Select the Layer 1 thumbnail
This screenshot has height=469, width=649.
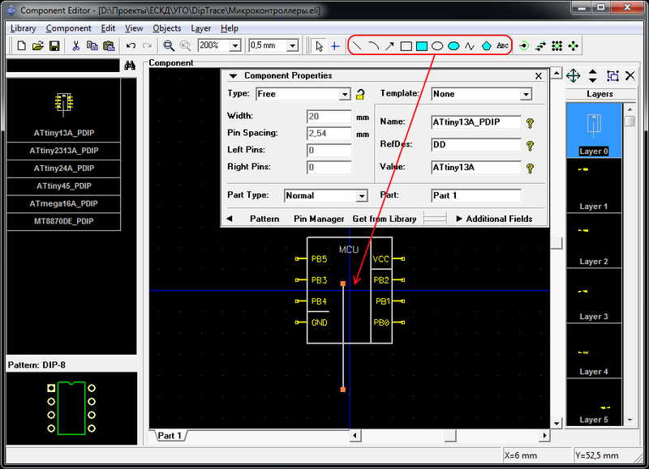point(594,185)
